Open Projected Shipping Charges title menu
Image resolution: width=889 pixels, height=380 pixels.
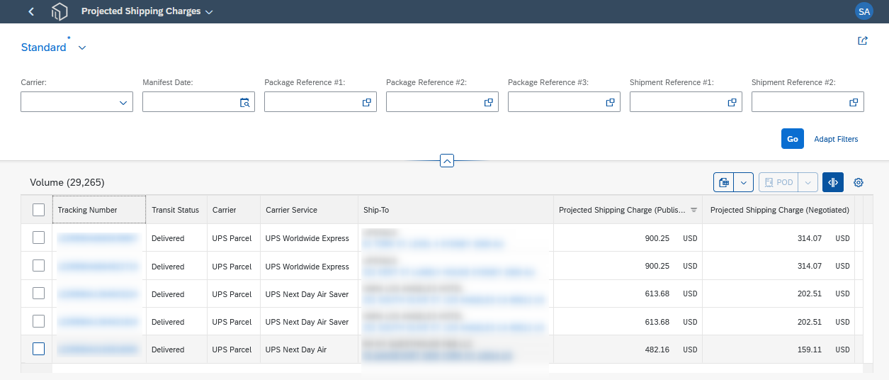(147, 11)
